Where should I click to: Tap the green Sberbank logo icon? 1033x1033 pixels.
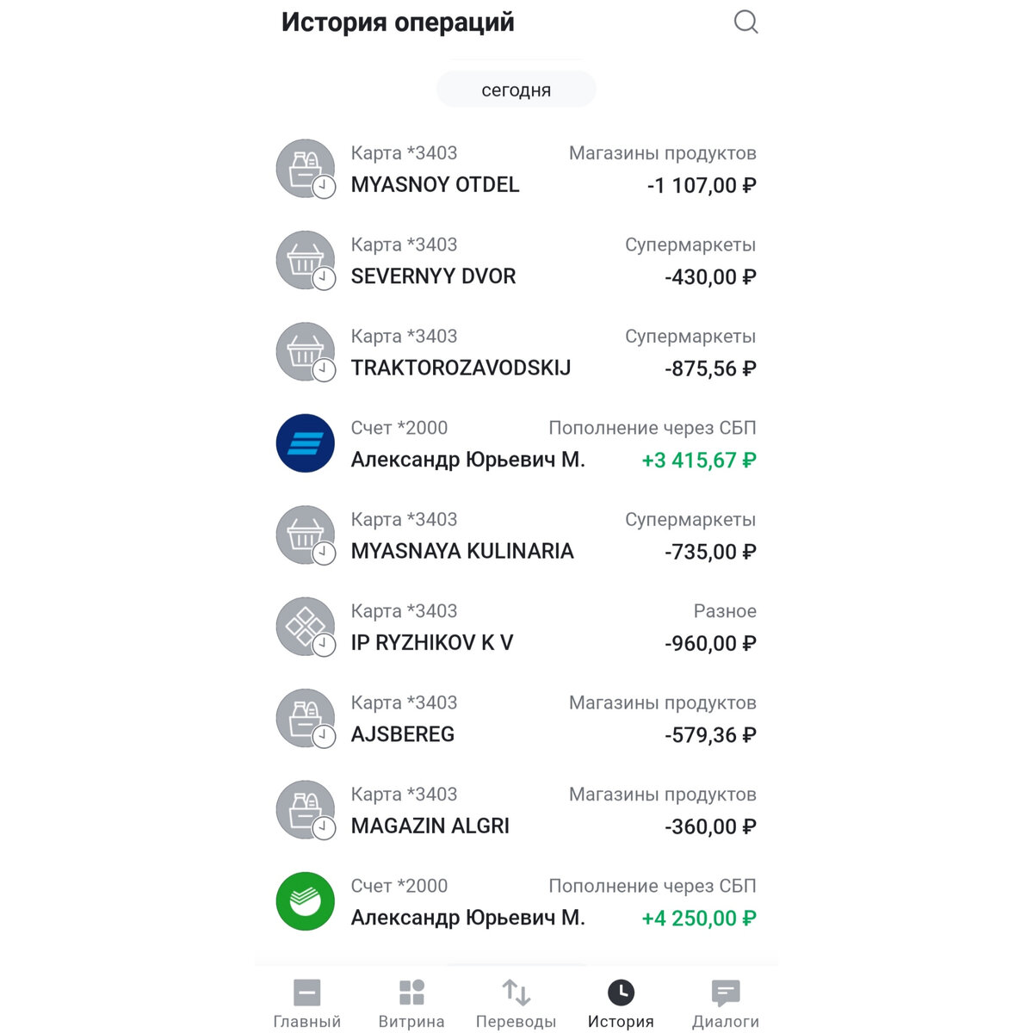(306, 901)
